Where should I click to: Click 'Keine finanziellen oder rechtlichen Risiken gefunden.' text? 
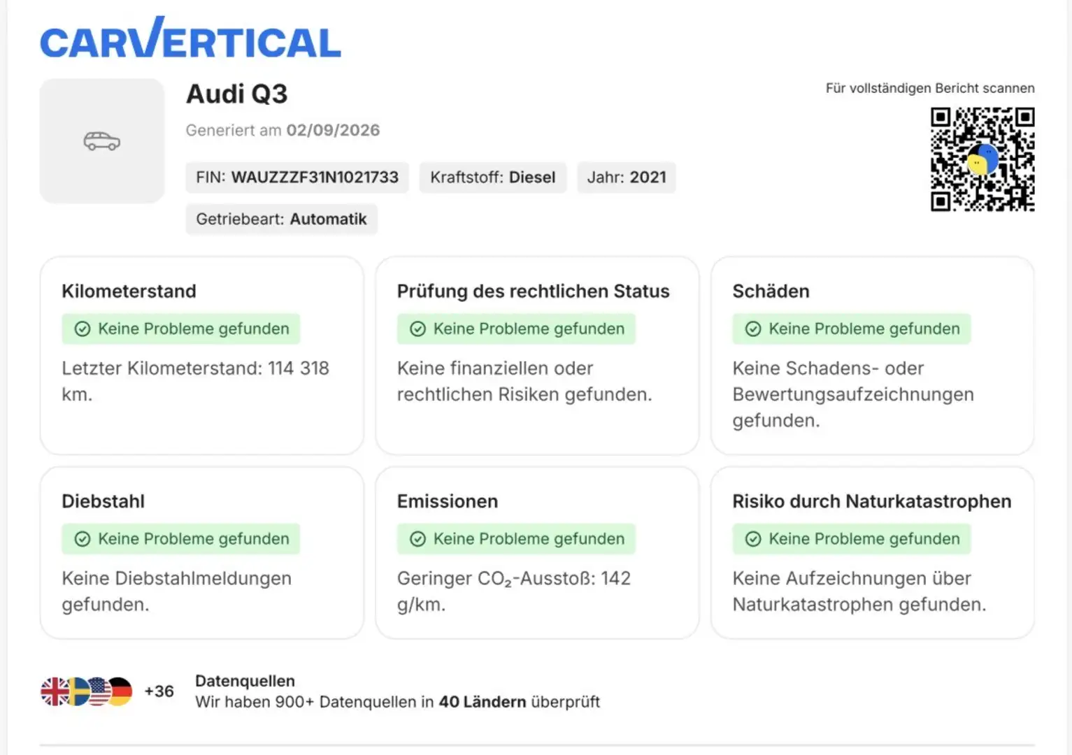[x=524, y=381]
